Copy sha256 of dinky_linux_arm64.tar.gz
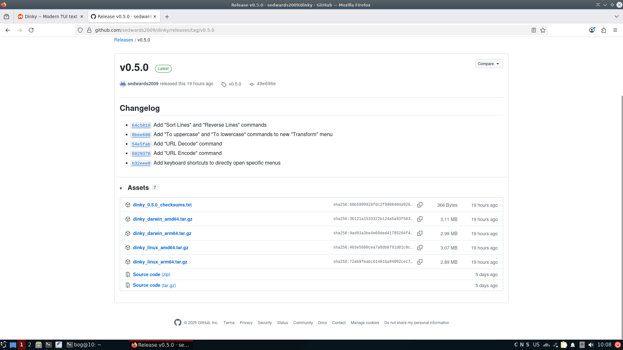 (x=420, y=262)
